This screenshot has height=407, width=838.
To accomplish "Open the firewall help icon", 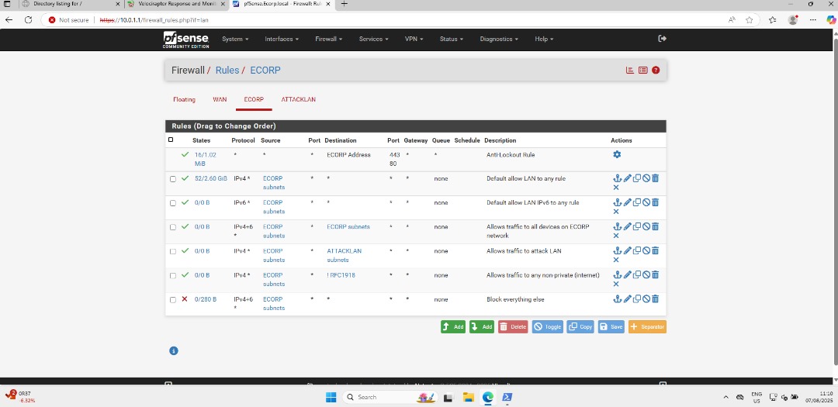I will 656,70.
